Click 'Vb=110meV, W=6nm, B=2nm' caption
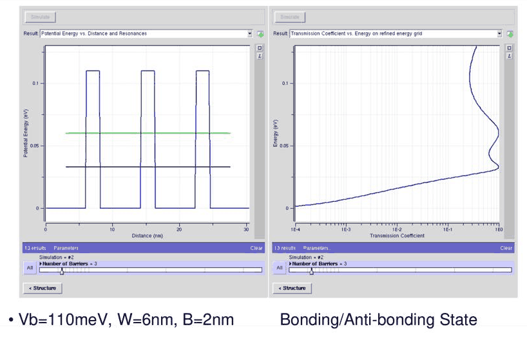The image size is (527, 338). click(126, 319)
